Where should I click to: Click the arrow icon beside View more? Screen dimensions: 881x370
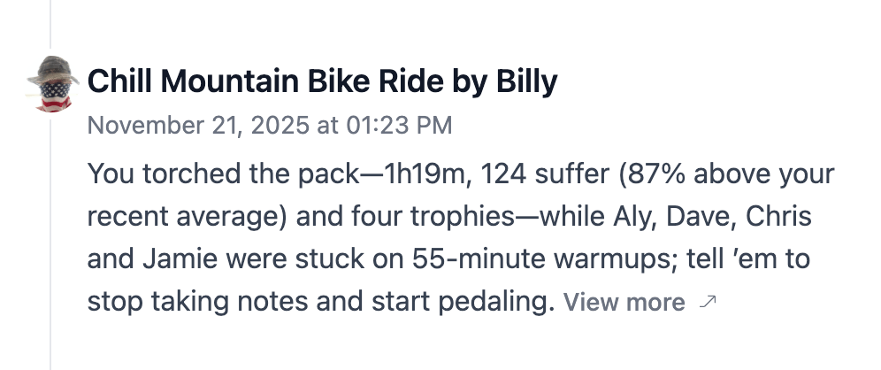click(707, 303)
